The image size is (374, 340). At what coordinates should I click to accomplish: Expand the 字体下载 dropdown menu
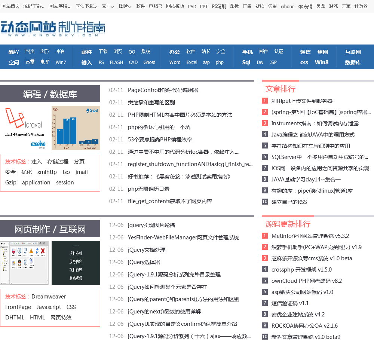click(x=86, y=6)
